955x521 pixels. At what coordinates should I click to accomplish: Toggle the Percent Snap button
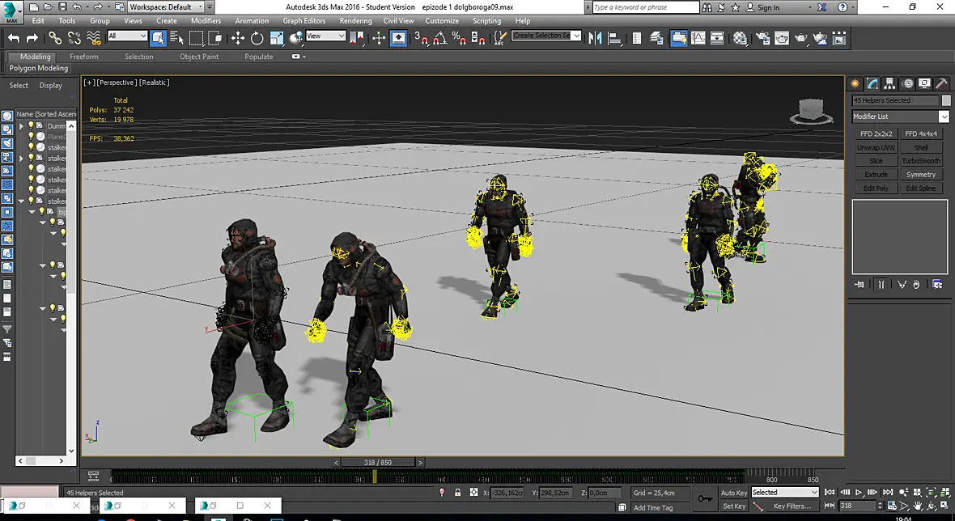pyautogui.click(x=459, y=38)
